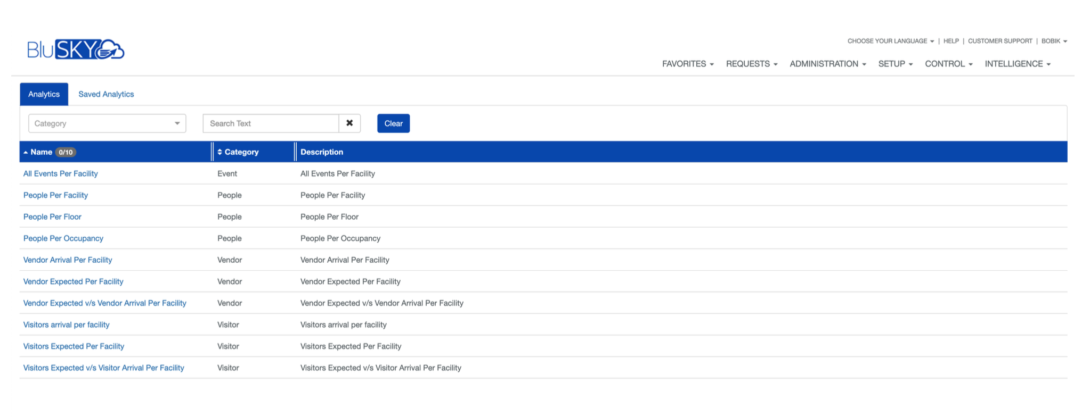1090x417 pixels.
Task: Sort by the Name column arrow
Action: (x=26, y=152)
